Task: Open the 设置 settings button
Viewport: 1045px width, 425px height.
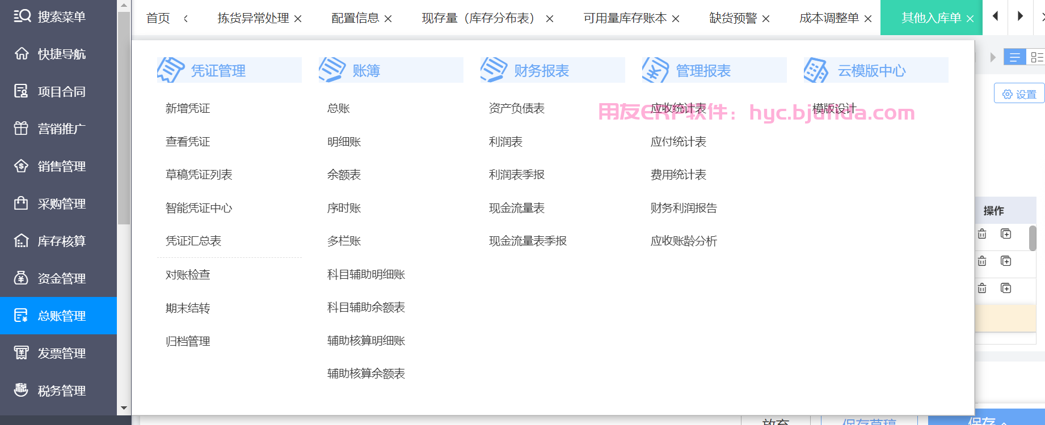Action: coord(1019,93)
